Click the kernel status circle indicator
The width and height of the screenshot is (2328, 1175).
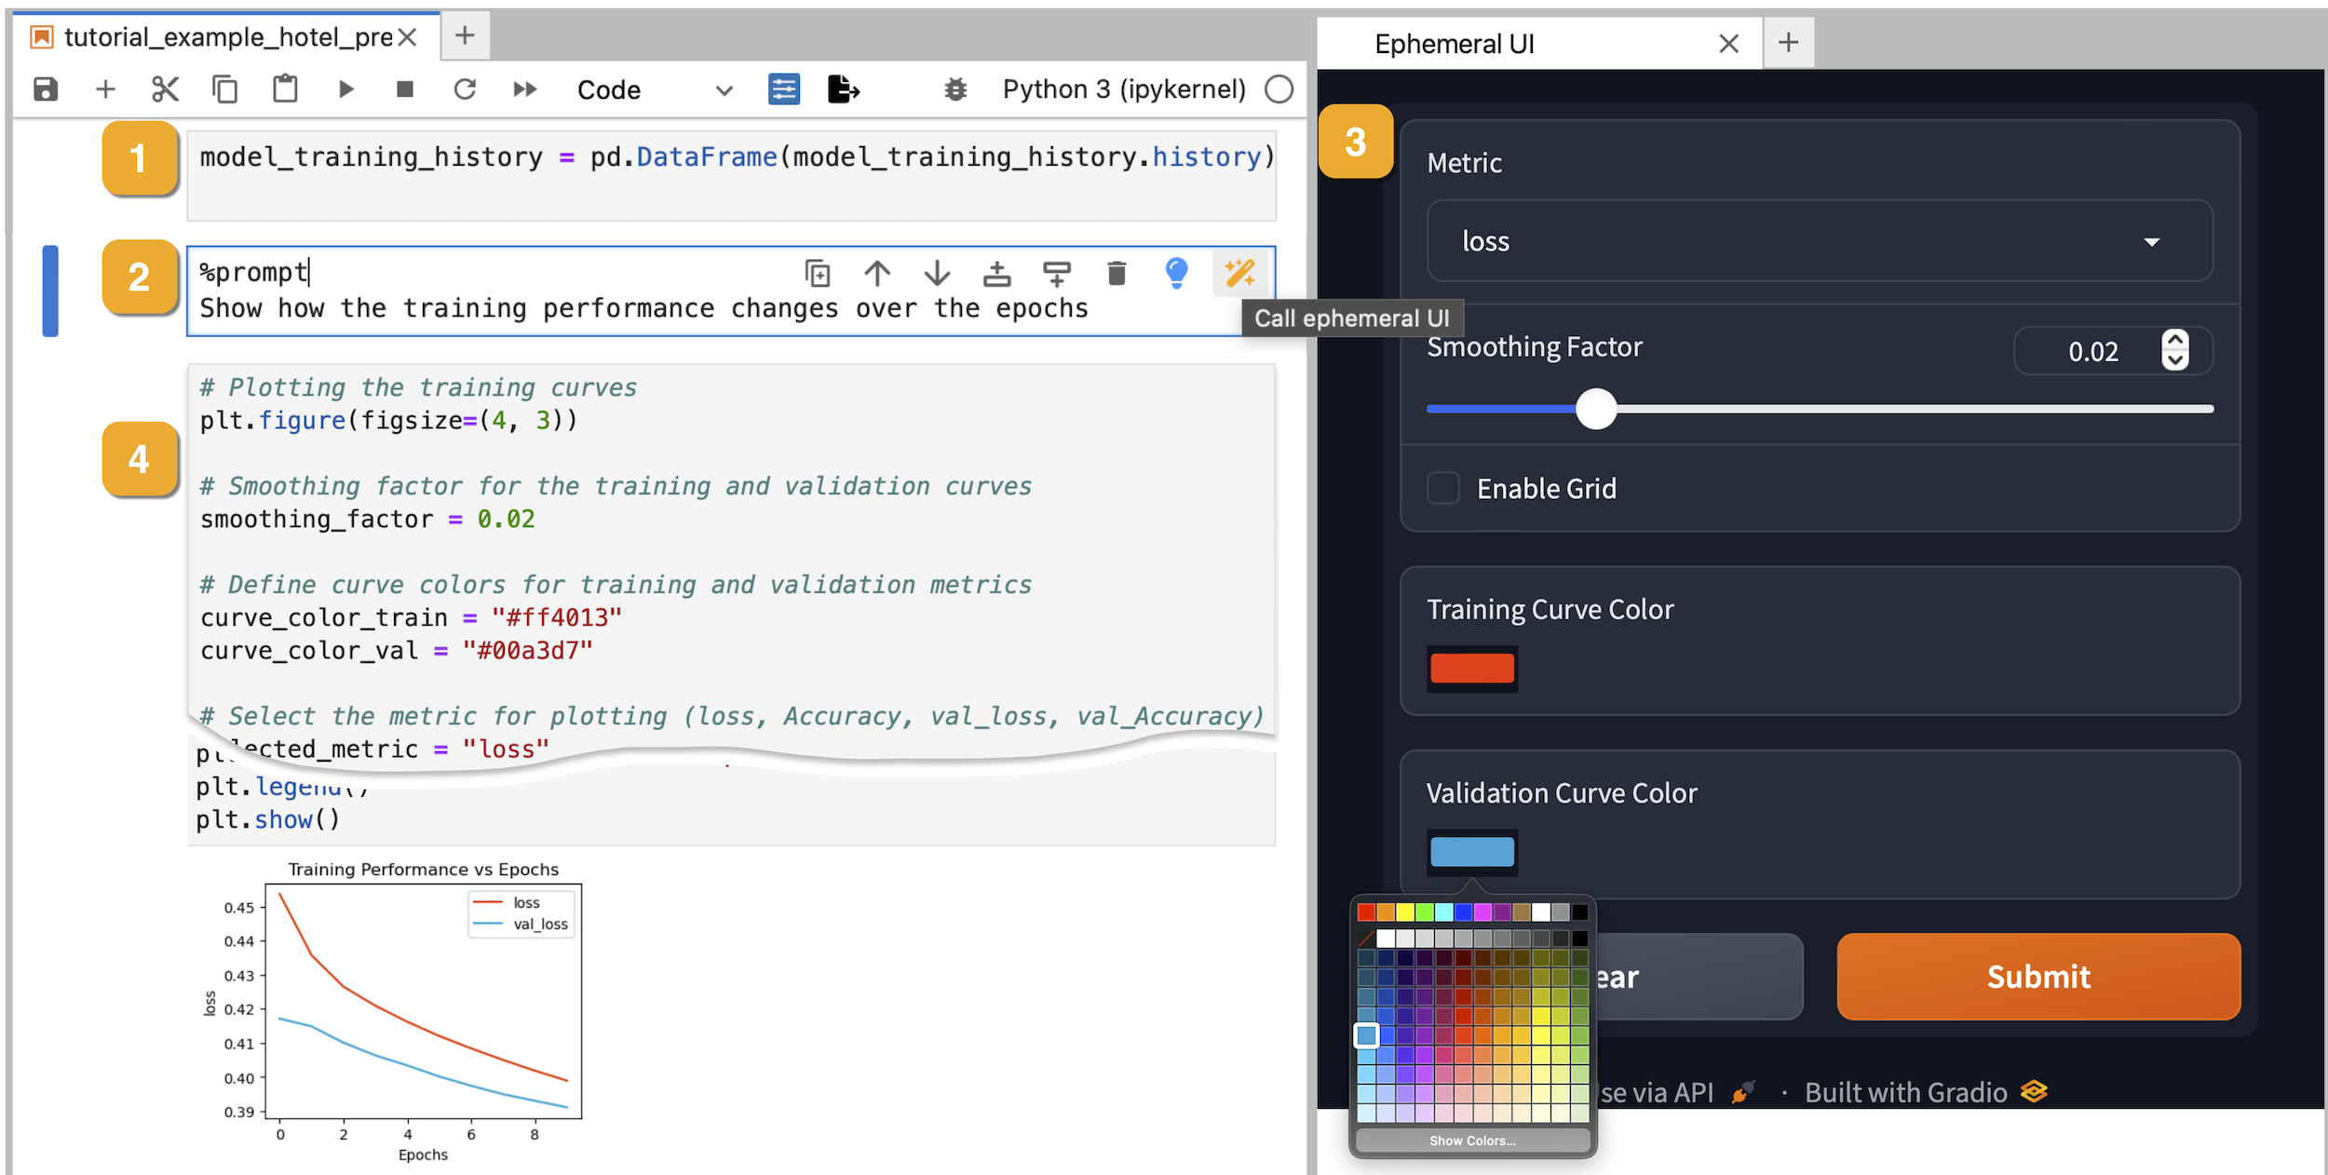[x=1279, y=89]
